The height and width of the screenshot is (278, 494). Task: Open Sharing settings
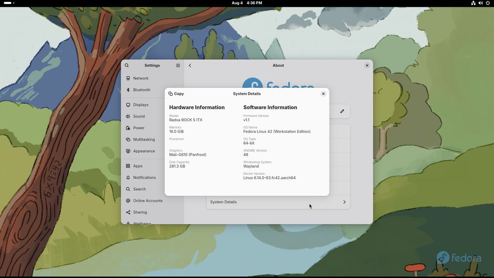point(153,212)
